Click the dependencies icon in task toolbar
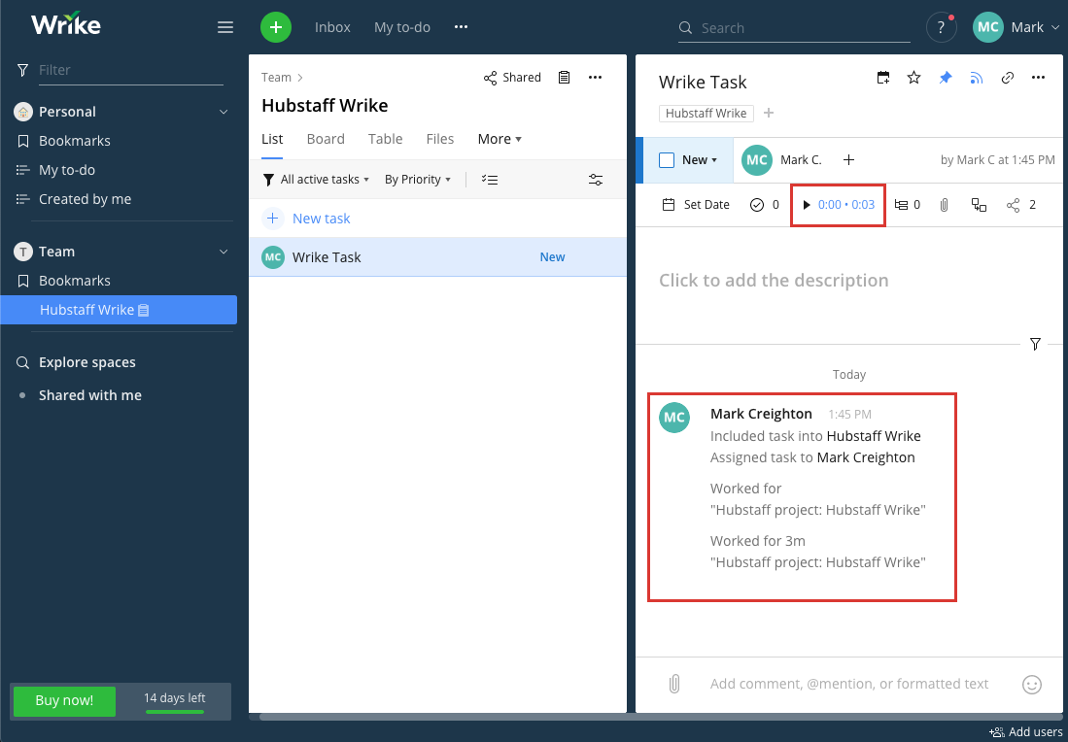 pyautogui.click(x=979, y=204)
